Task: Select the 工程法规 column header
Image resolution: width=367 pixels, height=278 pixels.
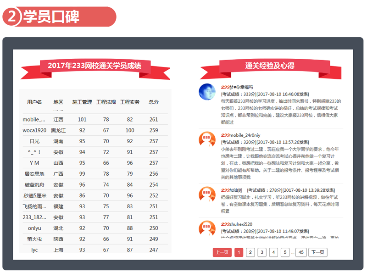Action: 106,102
